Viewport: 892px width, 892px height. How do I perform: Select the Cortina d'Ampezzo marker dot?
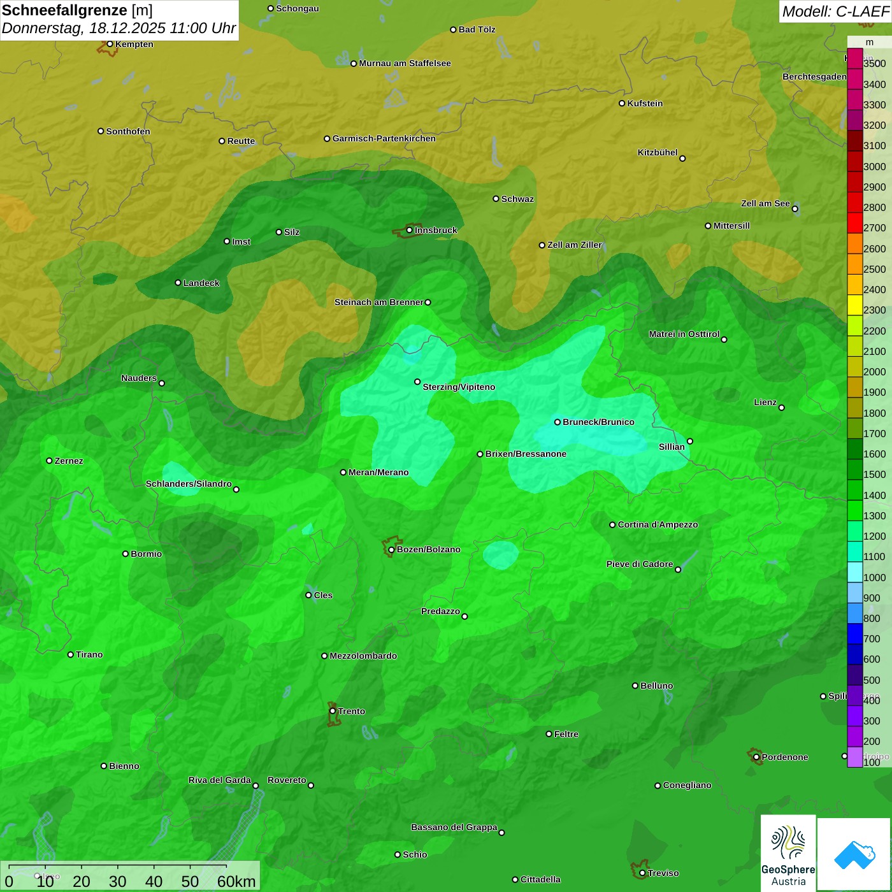coord(612,525)
